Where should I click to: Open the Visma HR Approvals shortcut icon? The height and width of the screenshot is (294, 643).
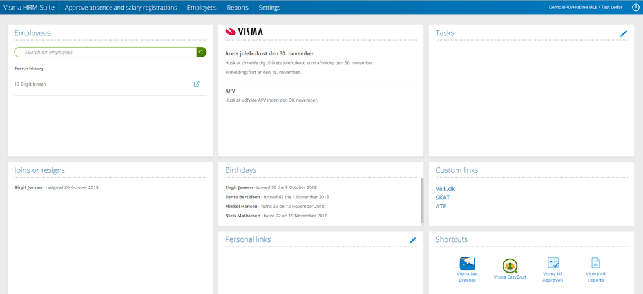click(x=553, y=263)
